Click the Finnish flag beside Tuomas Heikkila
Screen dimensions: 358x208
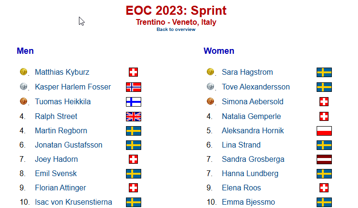tap(134, 102)
